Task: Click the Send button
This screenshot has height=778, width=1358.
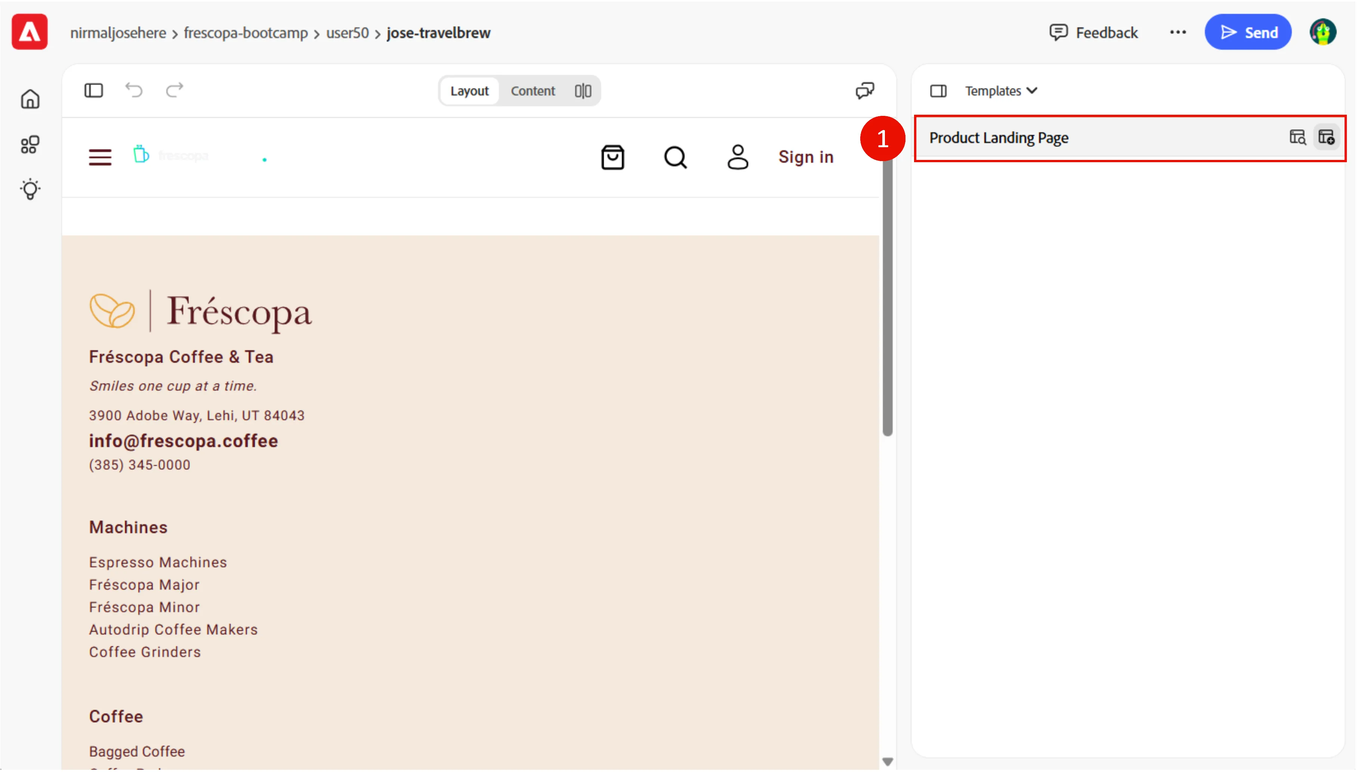Action: click(x=1248, y=32)
